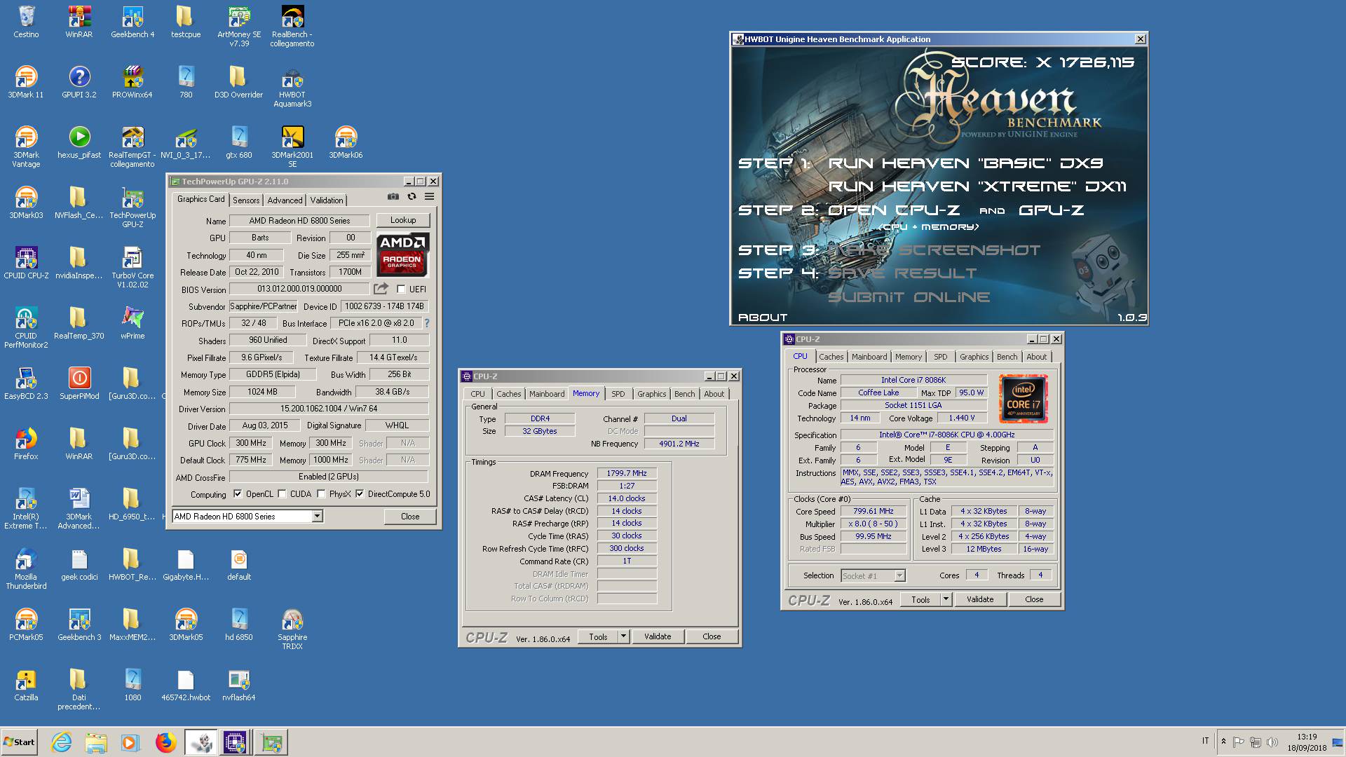
Task: Open the Firefox desktop shortcut
Action: coord(26,444)
